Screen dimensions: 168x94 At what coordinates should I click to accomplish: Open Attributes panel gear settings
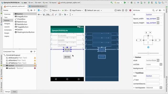coord(160,10)
